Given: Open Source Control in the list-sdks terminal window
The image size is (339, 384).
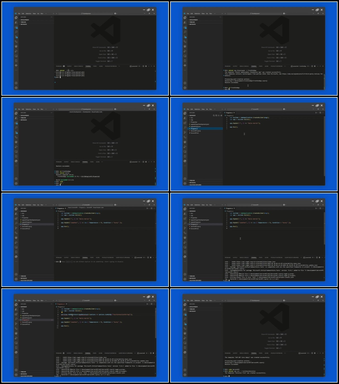Looking at the screenshot, I should pos(16,37).
